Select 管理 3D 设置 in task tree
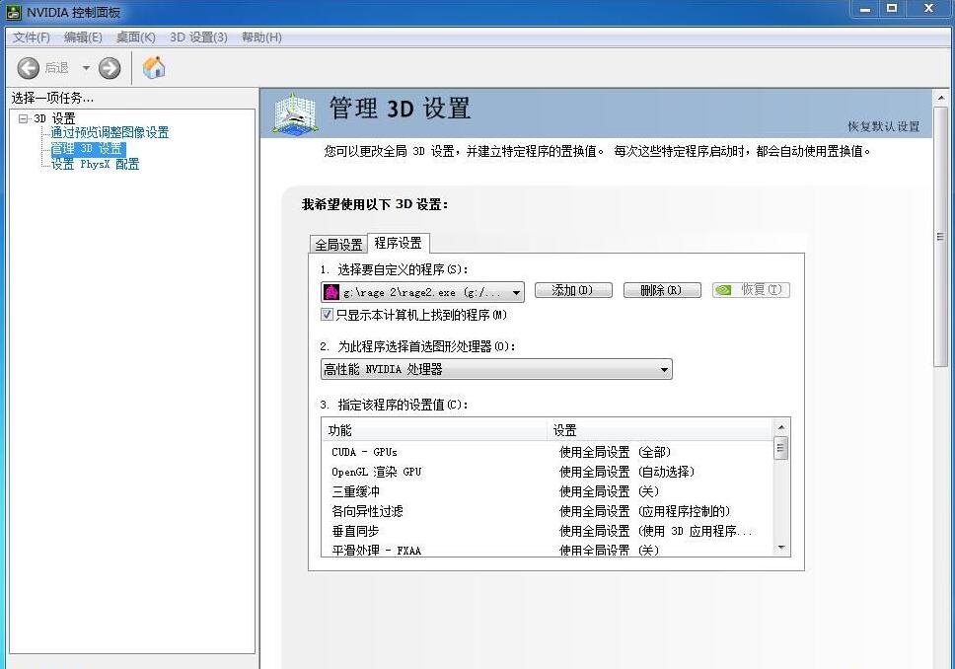The height and width of the screenshot is (669, 955). [88, 149]
